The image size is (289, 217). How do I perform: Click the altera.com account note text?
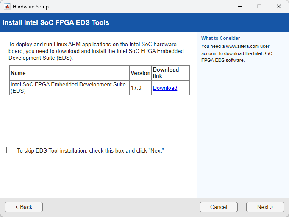click(236, 53)
